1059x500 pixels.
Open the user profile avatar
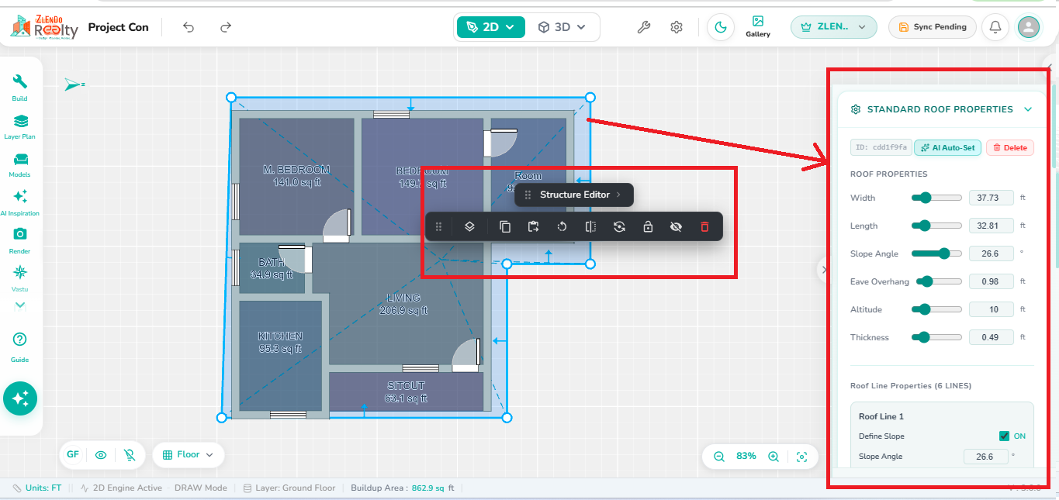click(x=1029, y=27)
